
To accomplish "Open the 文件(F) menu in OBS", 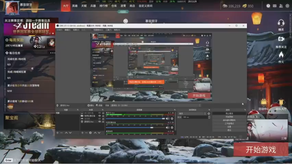I will [59, 30].
